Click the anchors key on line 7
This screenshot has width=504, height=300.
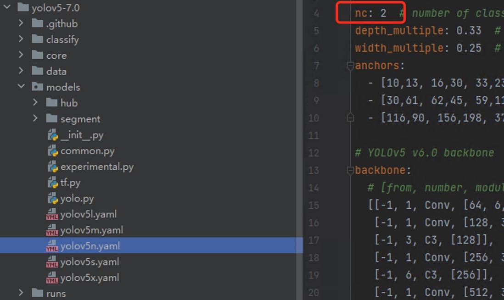[x=377, y=66]
